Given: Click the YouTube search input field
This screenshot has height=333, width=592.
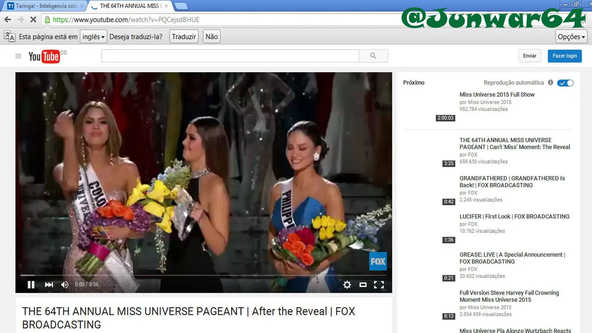Looking at the screenshot, I should click(230, 56).
